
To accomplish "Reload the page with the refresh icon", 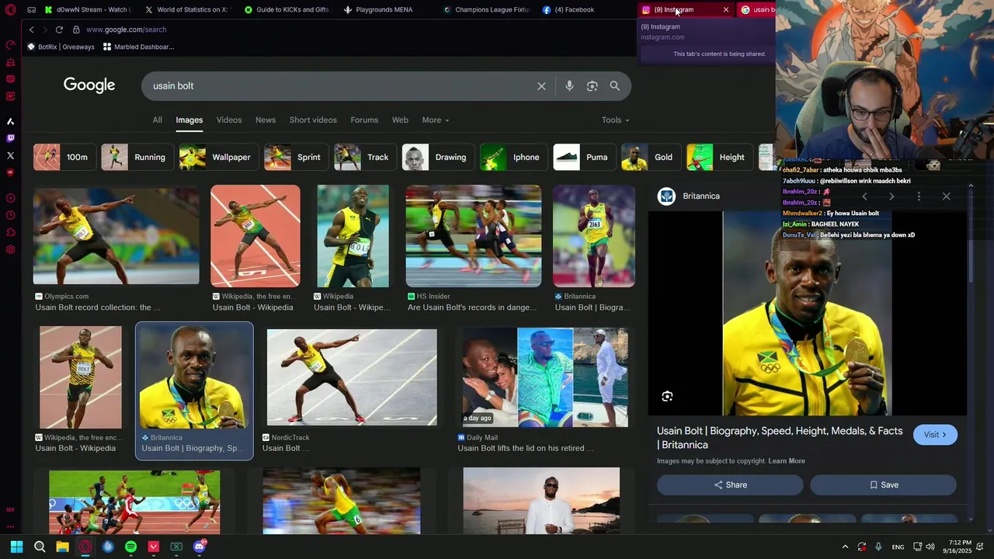I will 59,30.
